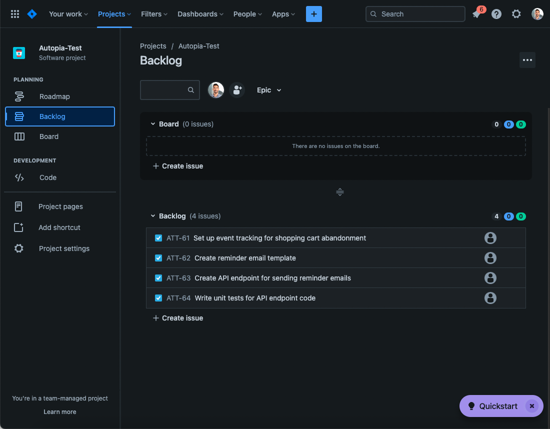Viewport: 550px width, 429px height.
Task: Open the Settings gear in top bar
Action: [516, 14]
